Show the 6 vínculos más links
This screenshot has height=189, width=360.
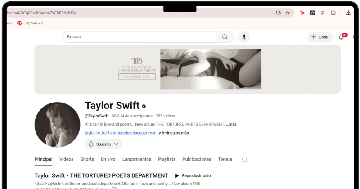tap(174, 133)
